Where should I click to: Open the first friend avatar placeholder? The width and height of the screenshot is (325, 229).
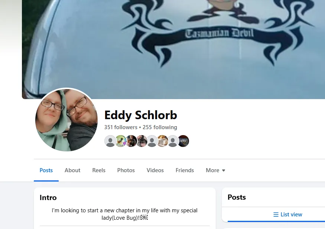[x=110, y=141]
